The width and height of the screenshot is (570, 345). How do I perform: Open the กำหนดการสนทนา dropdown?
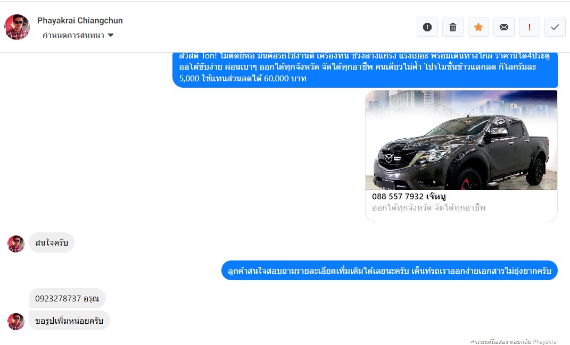(x=73, y=35)
